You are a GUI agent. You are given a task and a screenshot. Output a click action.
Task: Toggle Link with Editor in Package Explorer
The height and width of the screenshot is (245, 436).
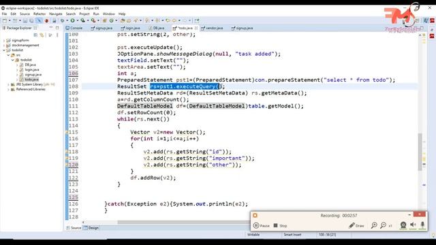tap(42, 35)
